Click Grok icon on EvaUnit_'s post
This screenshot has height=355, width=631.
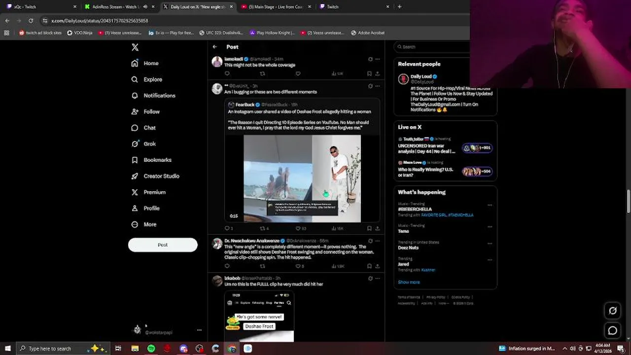click(x=370, y=86)
